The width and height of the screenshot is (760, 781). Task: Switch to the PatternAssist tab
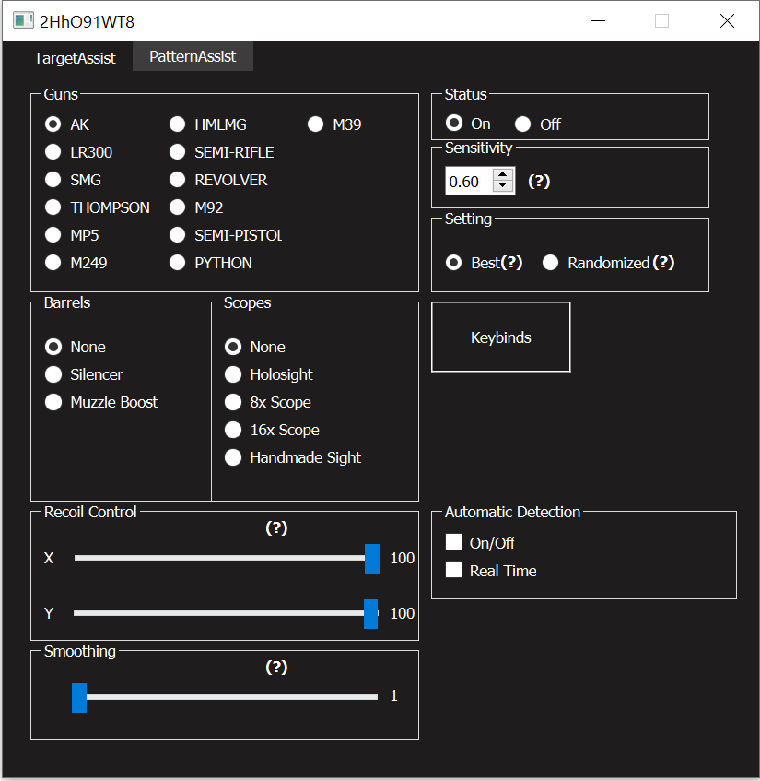(x=193, y=56)
